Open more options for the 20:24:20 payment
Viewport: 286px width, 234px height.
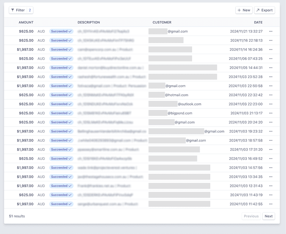[271, 122]
